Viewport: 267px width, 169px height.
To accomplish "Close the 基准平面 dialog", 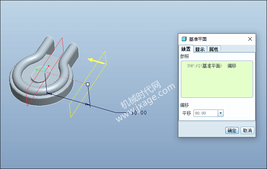I will (x=250, y=39).
